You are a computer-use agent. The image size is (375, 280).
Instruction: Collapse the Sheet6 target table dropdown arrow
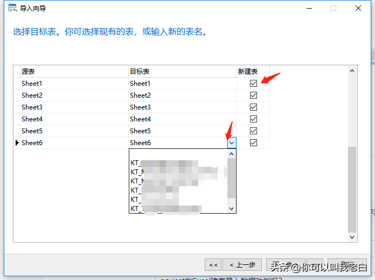tap(232, 143)
